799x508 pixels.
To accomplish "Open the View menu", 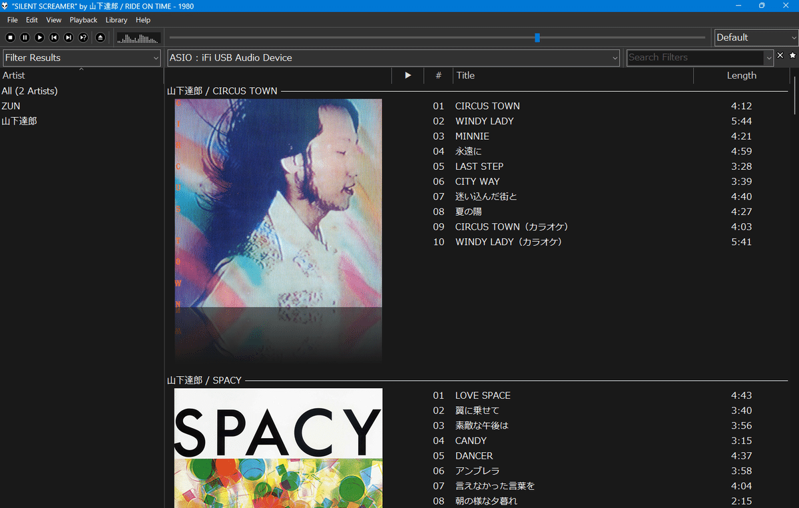I will click(x=54, y=20).
